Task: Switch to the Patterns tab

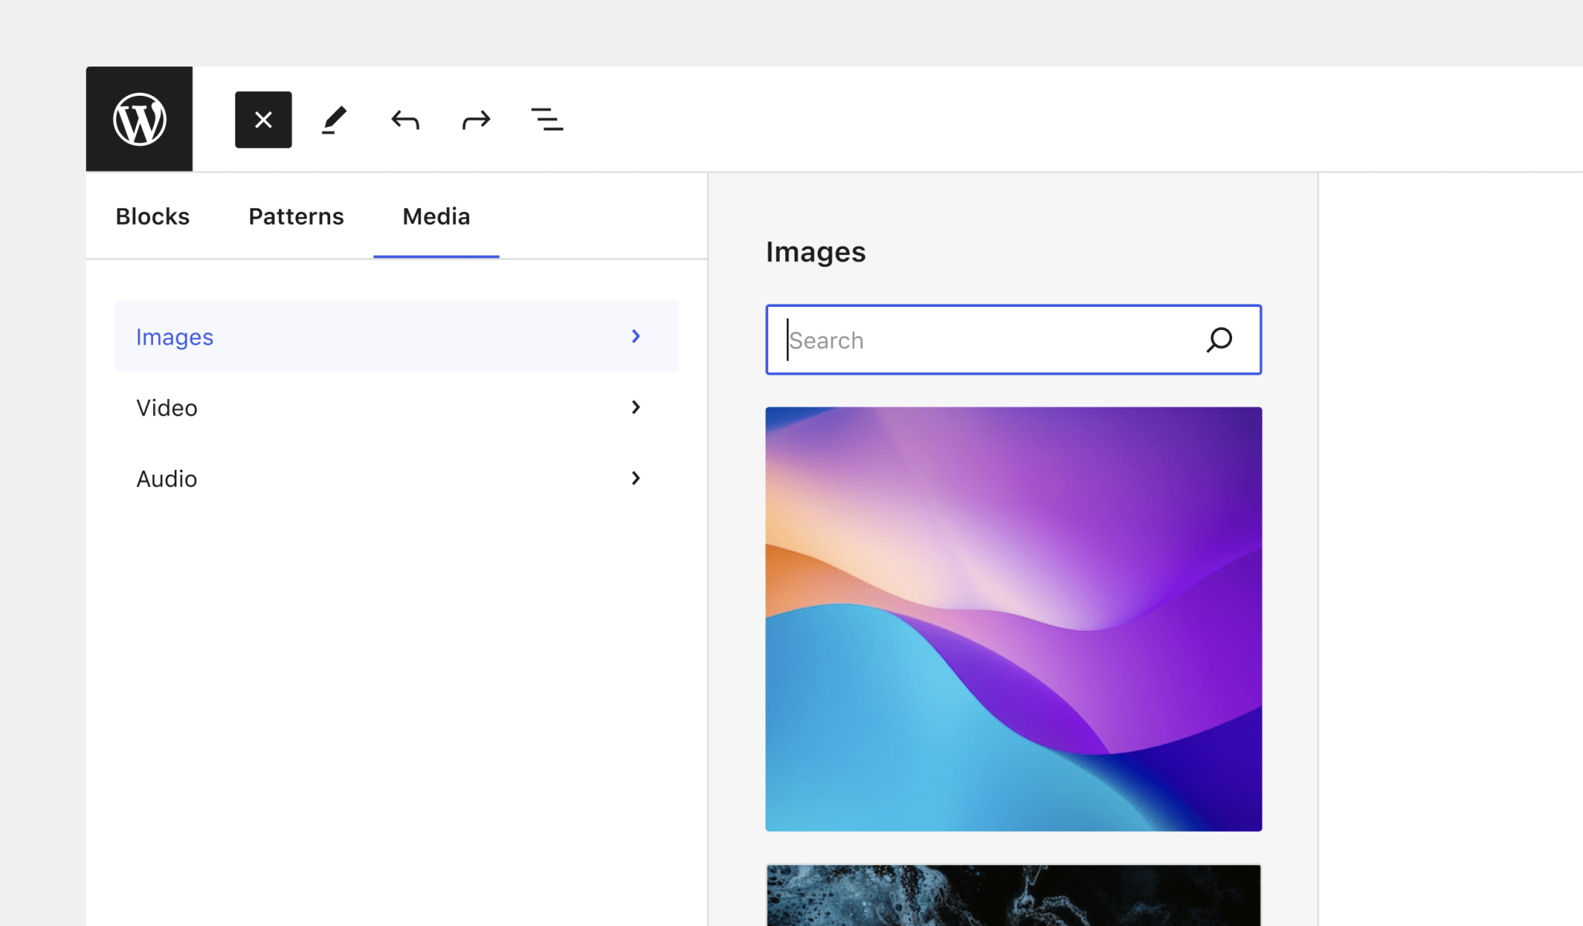Action: [296, 216]
